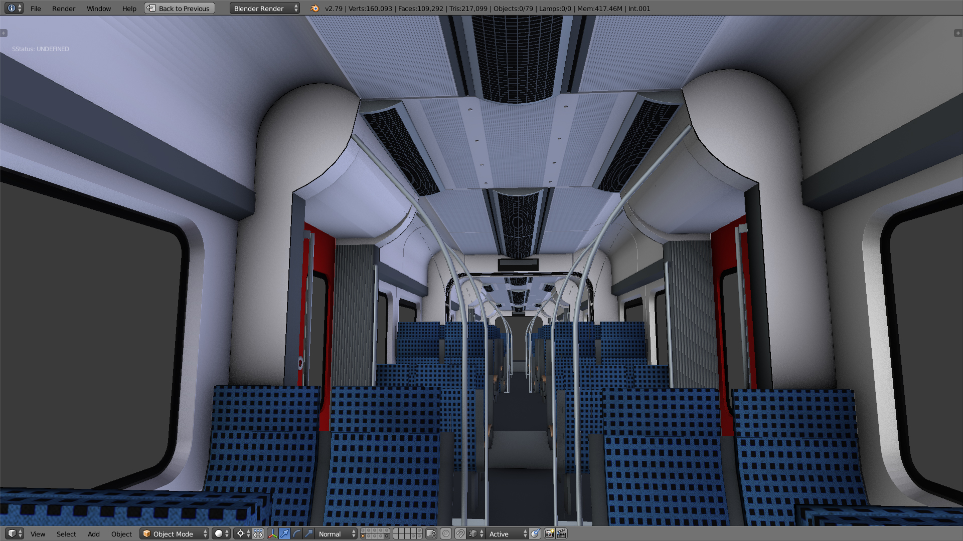Open the Active snap target dropdown
The width and height of the screenshot is (963, 541).
(507, 534)
